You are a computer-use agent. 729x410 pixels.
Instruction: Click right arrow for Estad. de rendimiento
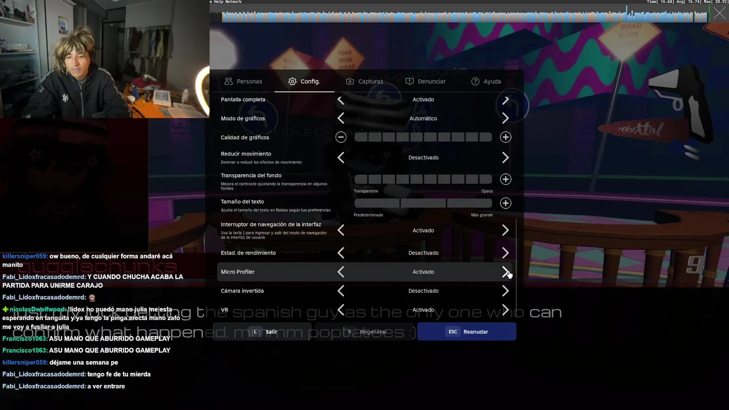(x=505, y=253)
